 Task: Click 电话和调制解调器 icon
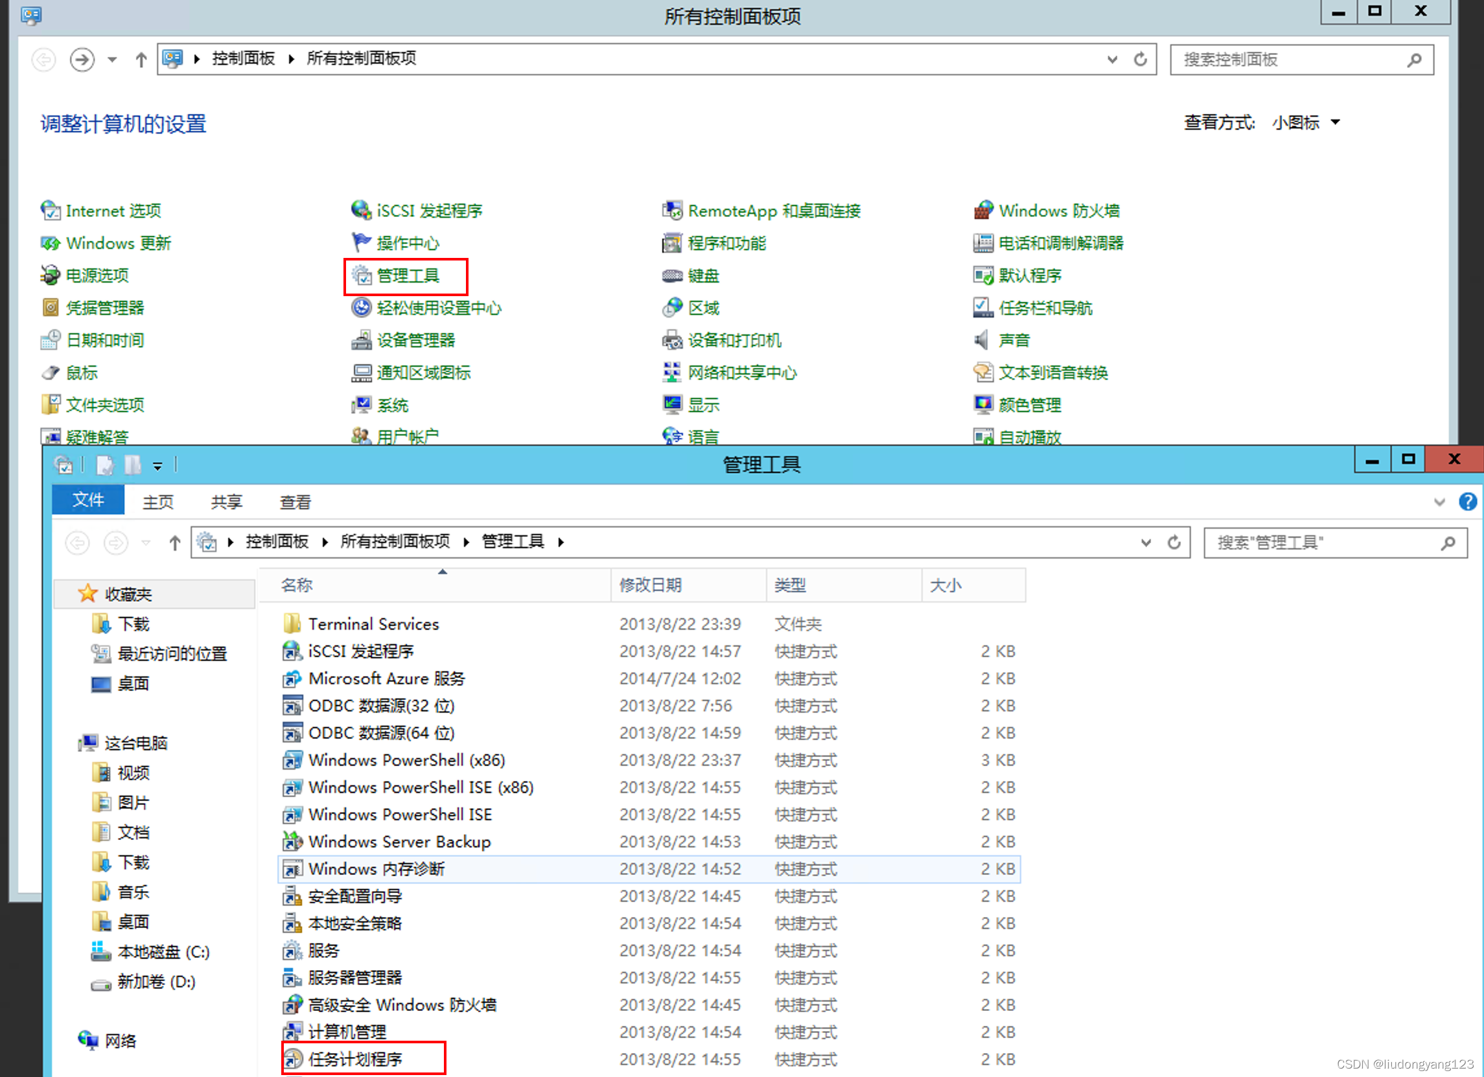[983, 244]
